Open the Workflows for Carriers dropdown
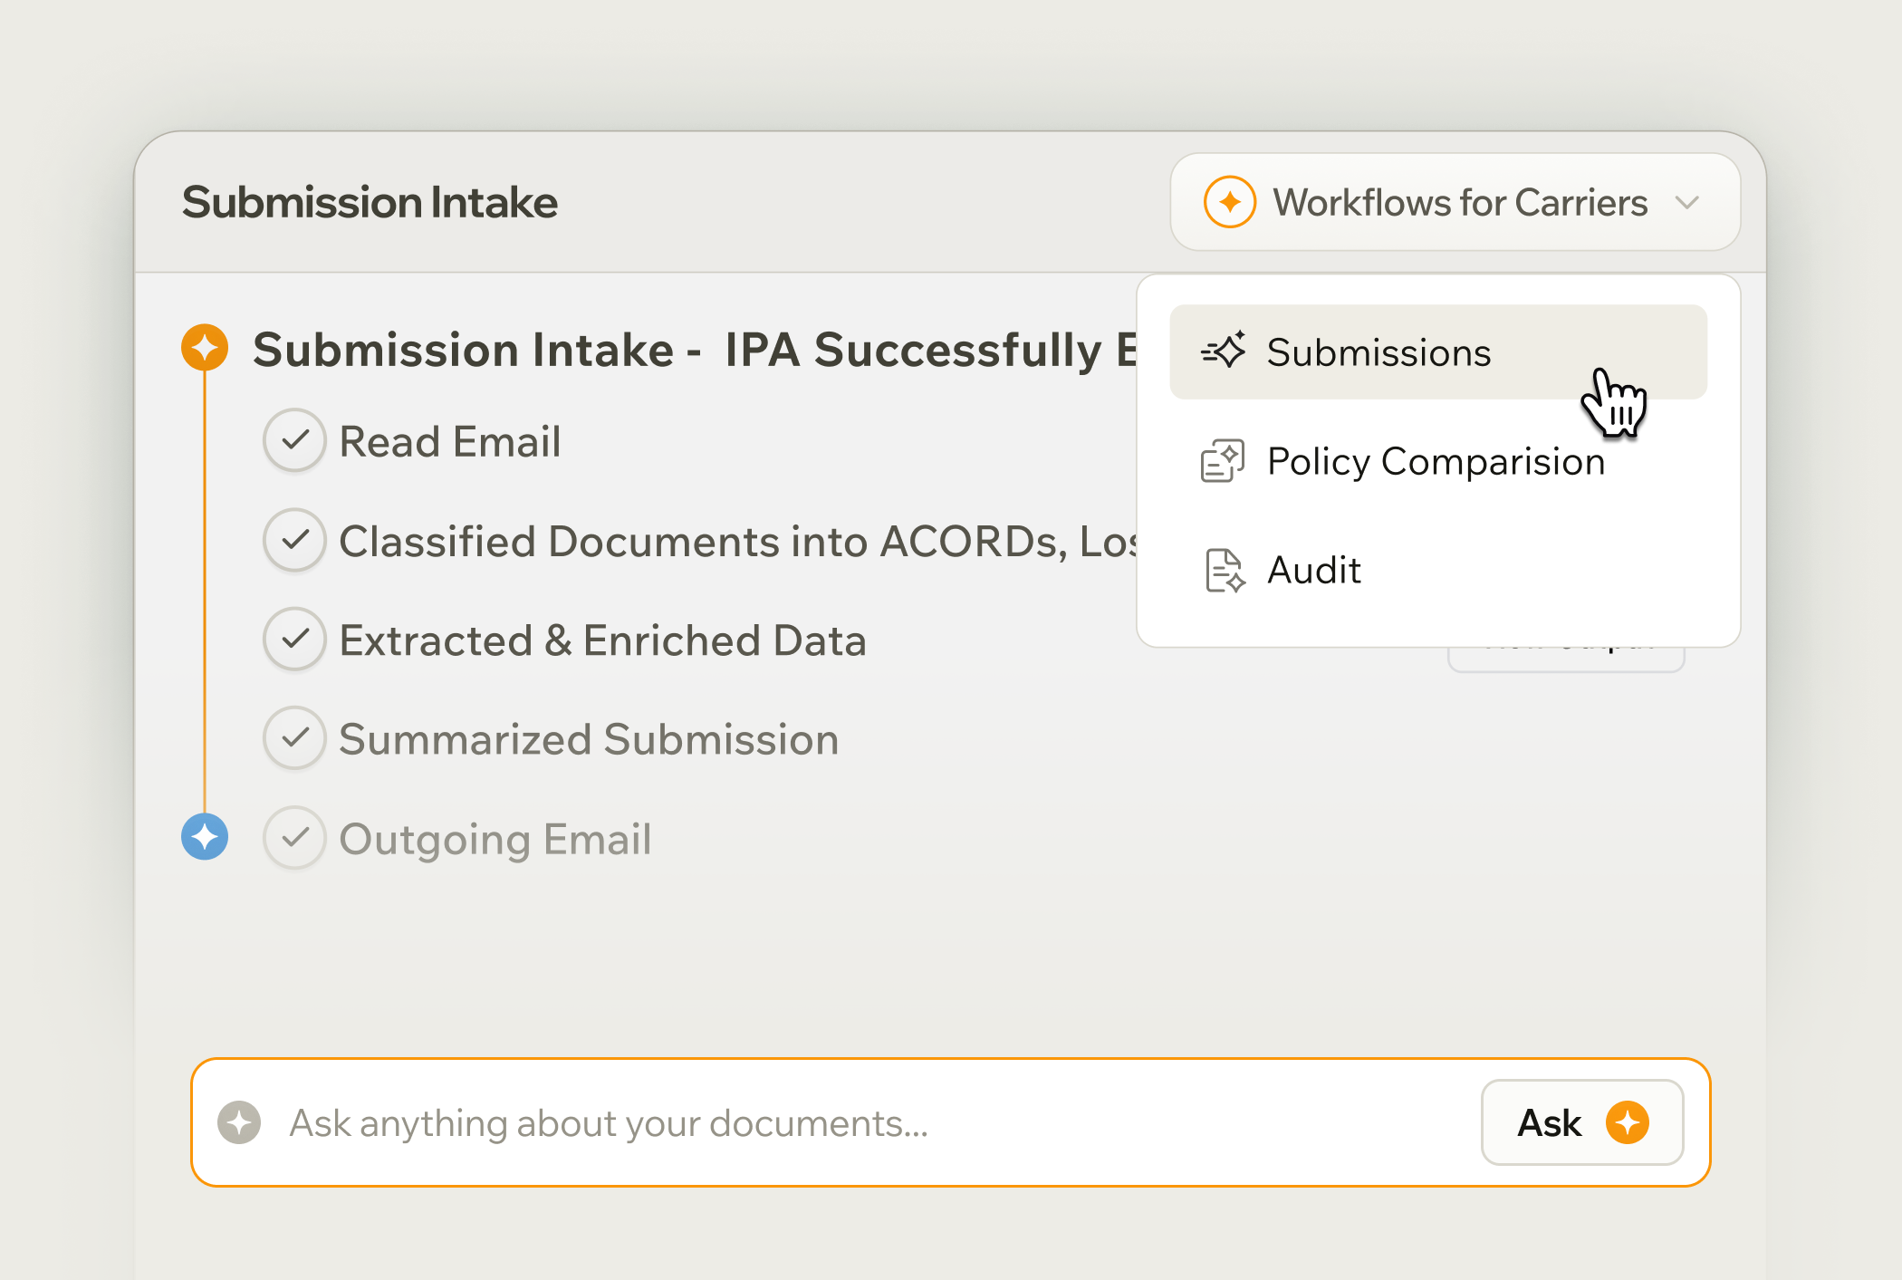This screenshot has width=1902, height=1280. [x=1458, y=202]
